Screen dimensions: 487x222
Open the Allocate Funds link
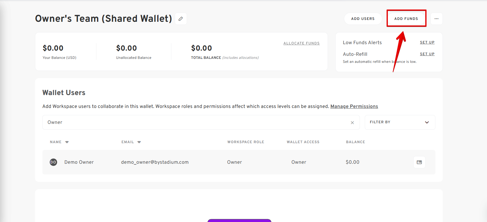coord(301,43)
